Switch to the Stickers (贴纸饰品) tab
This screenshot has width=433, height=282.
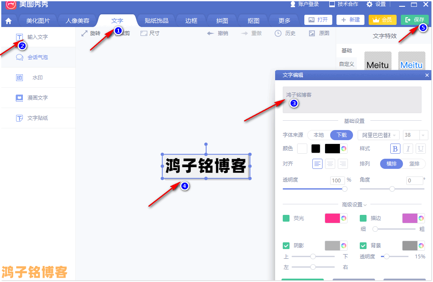point(156,21)
